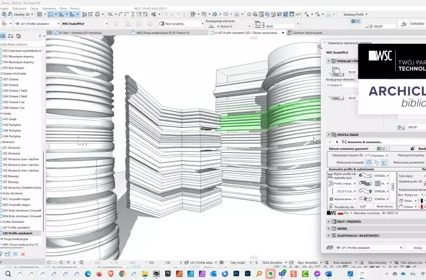
Task: Open the Wybór profilu STANDA... dropdown
Action: click(x=382, y=176)
